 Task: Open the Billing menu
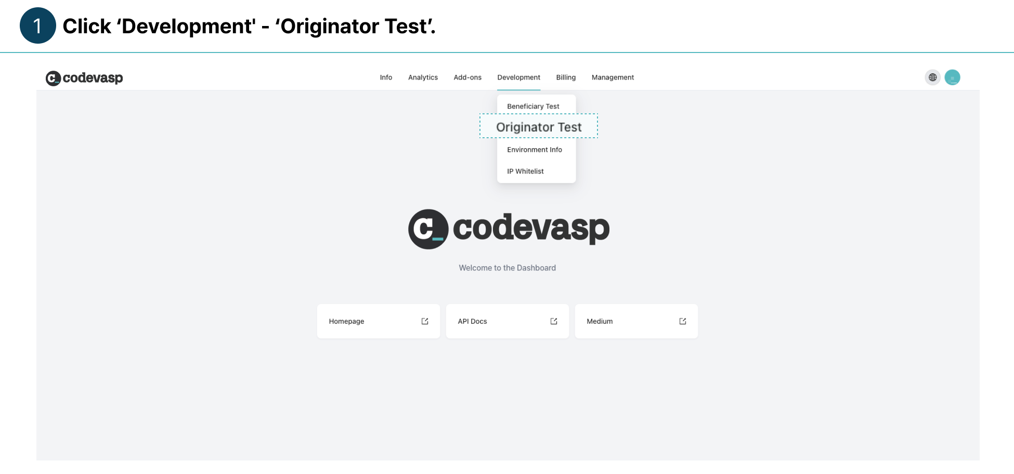coord(566,77)
